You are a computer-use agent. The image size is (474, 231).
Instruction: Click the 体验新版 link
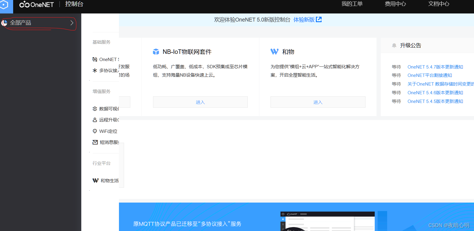tap(304, 20)
